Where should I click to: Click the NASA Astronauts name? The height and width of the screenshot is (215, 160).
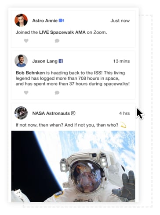[51, 113]
